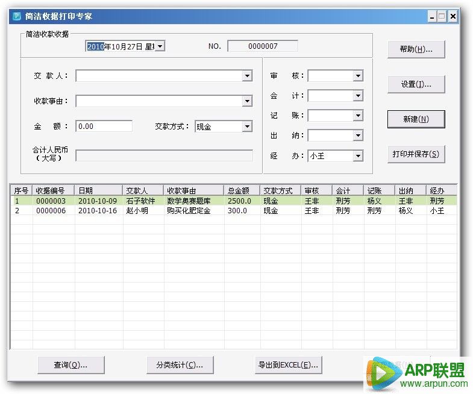Expand the 记账 bookkeeper dropdown
Screen dimensions: 473x394
point(358,116)
